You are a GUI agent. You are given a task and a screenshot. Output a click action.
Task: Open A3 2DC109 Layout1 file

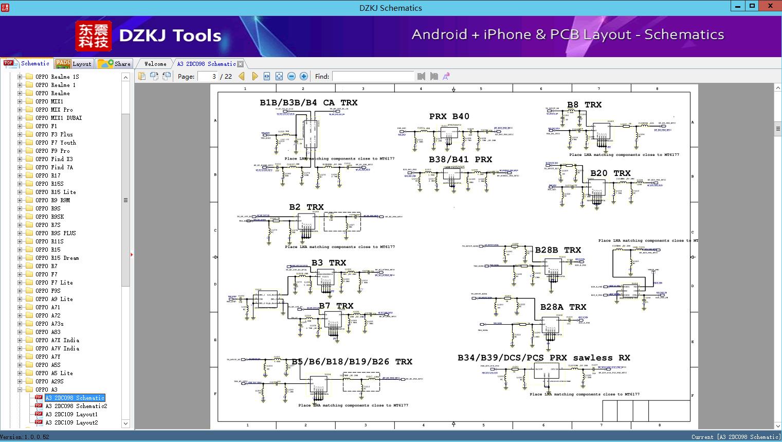pyautogui.click(x=71, y=414)
